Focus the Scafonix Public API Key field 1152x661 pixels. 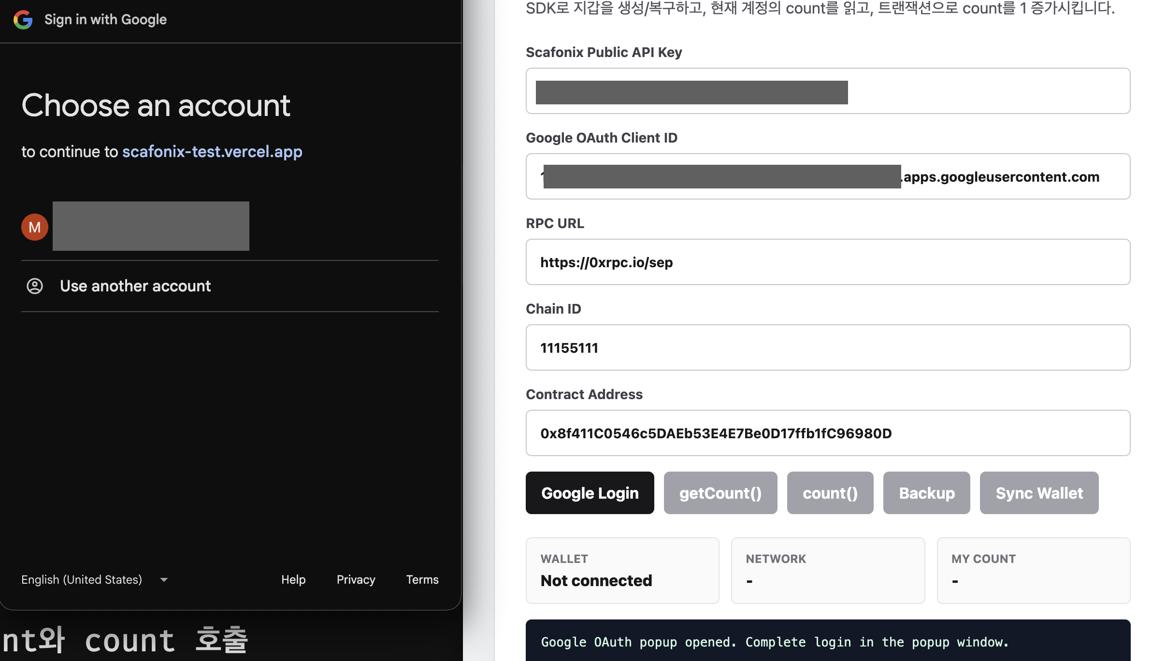[828, 91]
